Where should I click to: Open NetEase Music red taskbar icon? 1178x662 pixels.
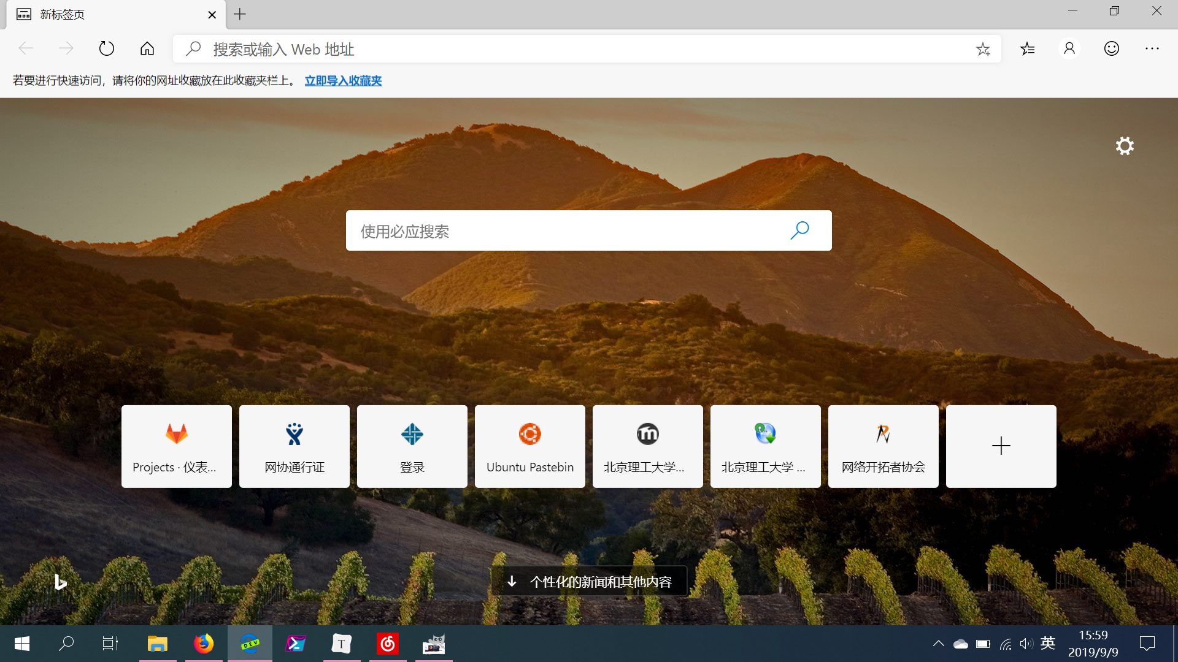click(x=388, y=644)
